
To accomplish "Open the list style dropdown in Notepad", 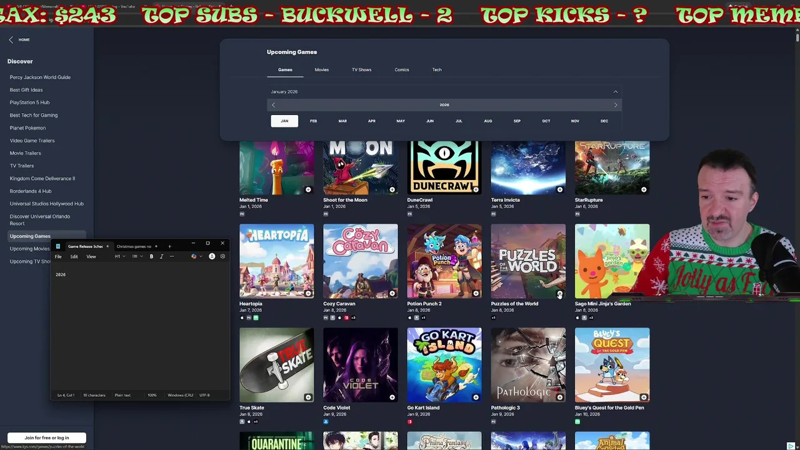I will click(x=136, y=256).
